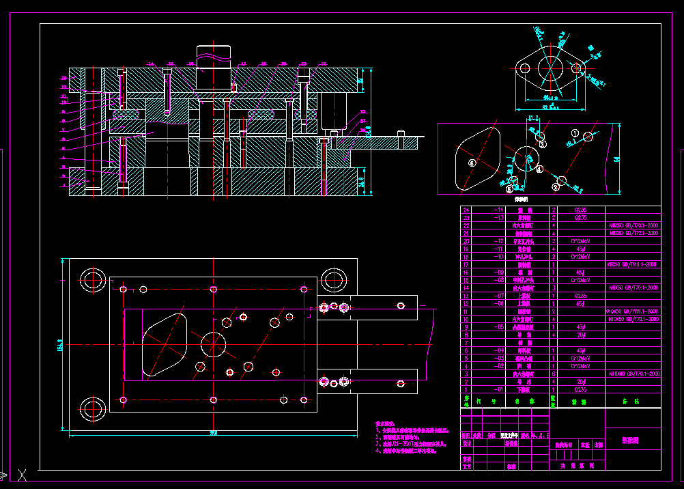Select balloon label 16 above the section view
684x489 pixels.
[x=190, y=64]
